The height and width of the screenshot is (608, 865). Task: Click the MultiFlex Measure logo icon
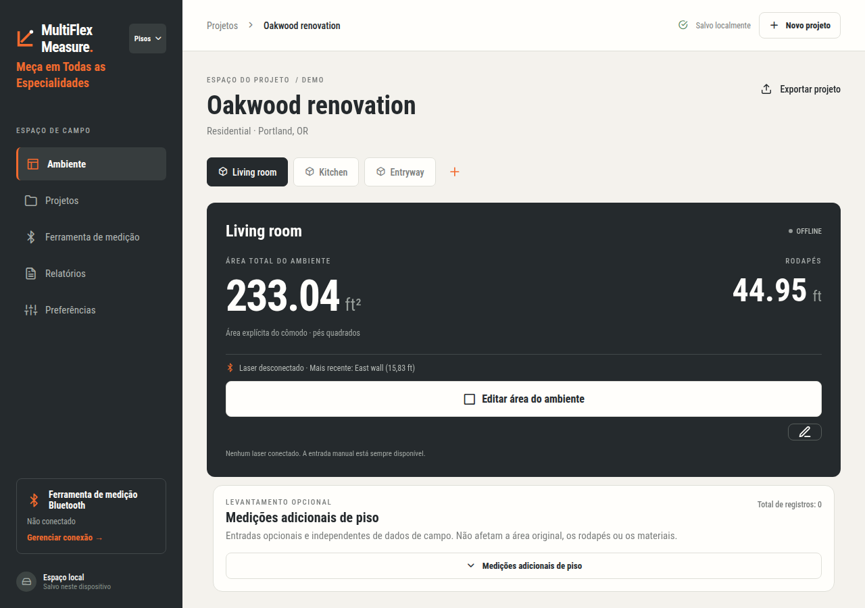coord(26,38)
